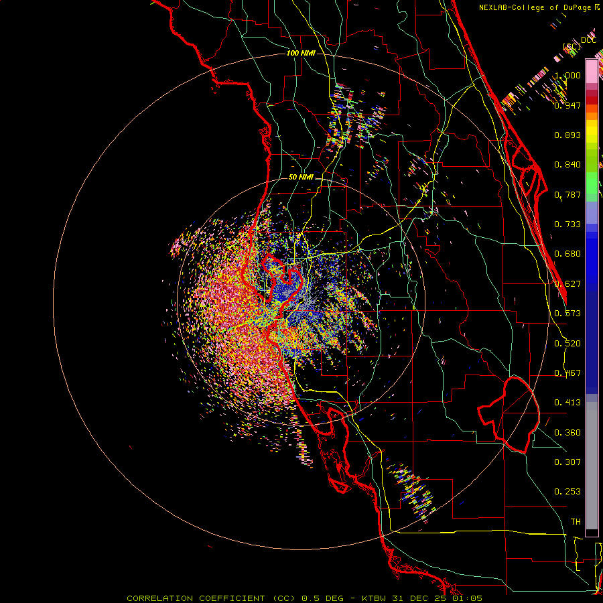Click the TH label at legend bottom
This screenshot has height=603, width=603.
576,522
